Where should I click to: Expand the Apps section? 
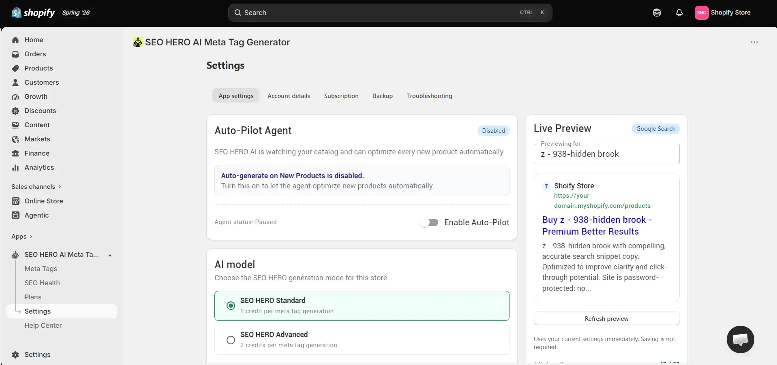point(21,237)
